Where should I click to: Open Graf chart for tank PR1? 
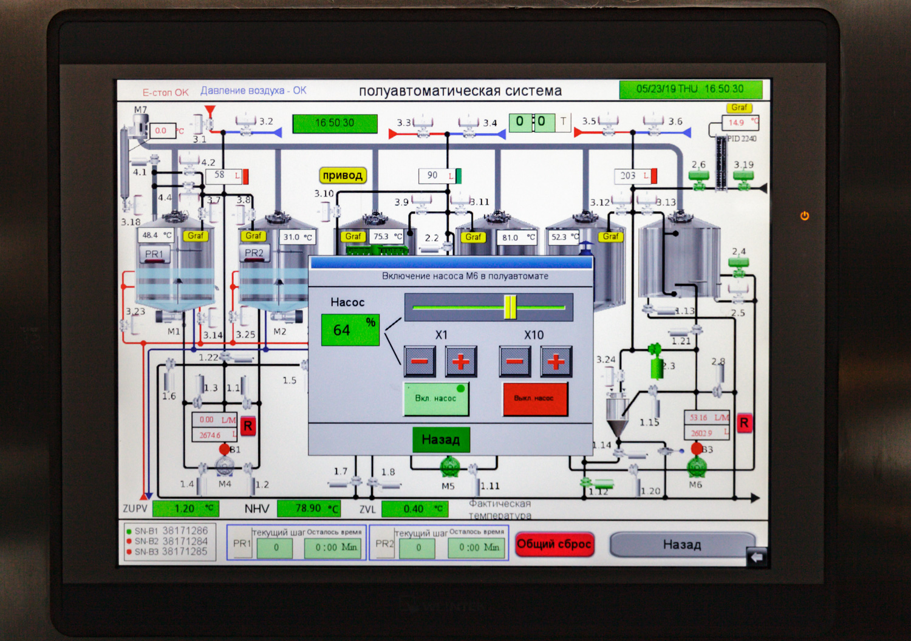(196, 236)
